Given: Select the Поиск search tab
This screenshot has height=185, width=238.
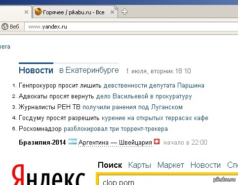Looking at the screenshot, I should (110, 165).
